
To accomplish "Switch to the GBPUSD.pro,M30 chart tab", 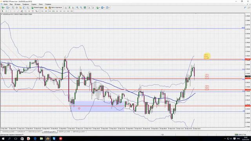I will click(78, 132).
